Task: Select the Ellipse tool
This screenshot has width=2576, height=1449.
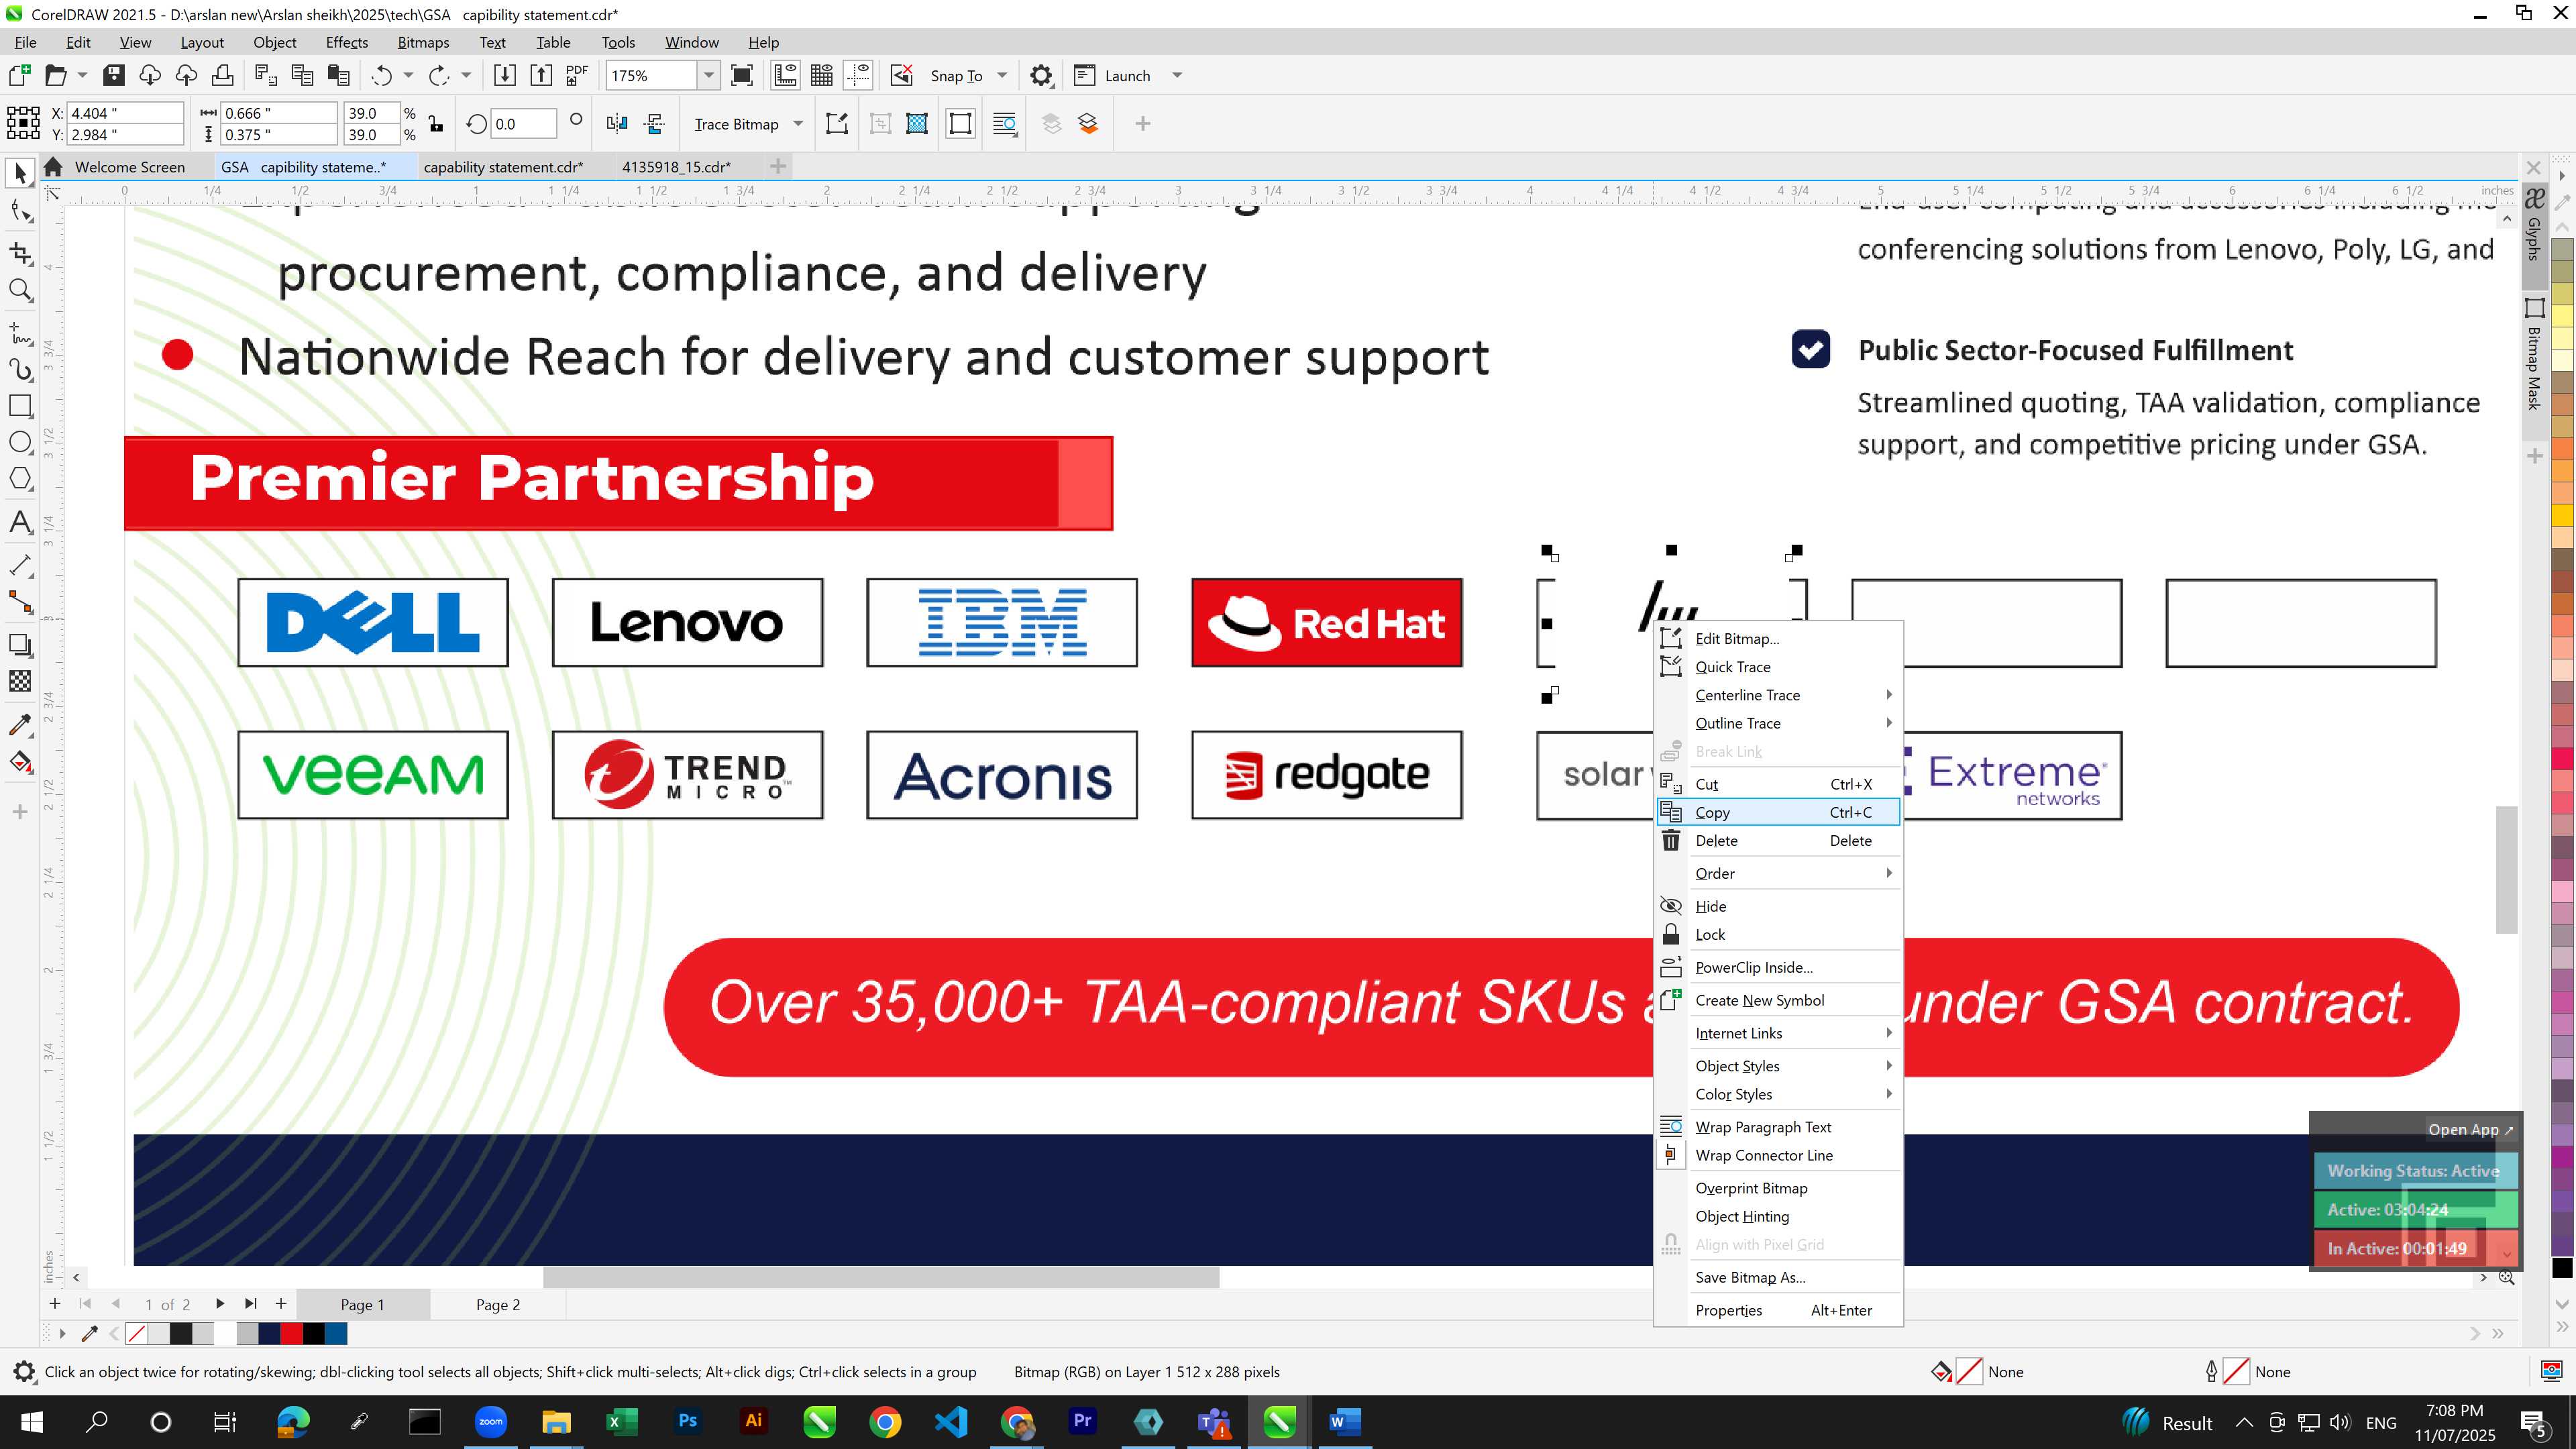Action: pyautogui.click(x=20, y=442)
